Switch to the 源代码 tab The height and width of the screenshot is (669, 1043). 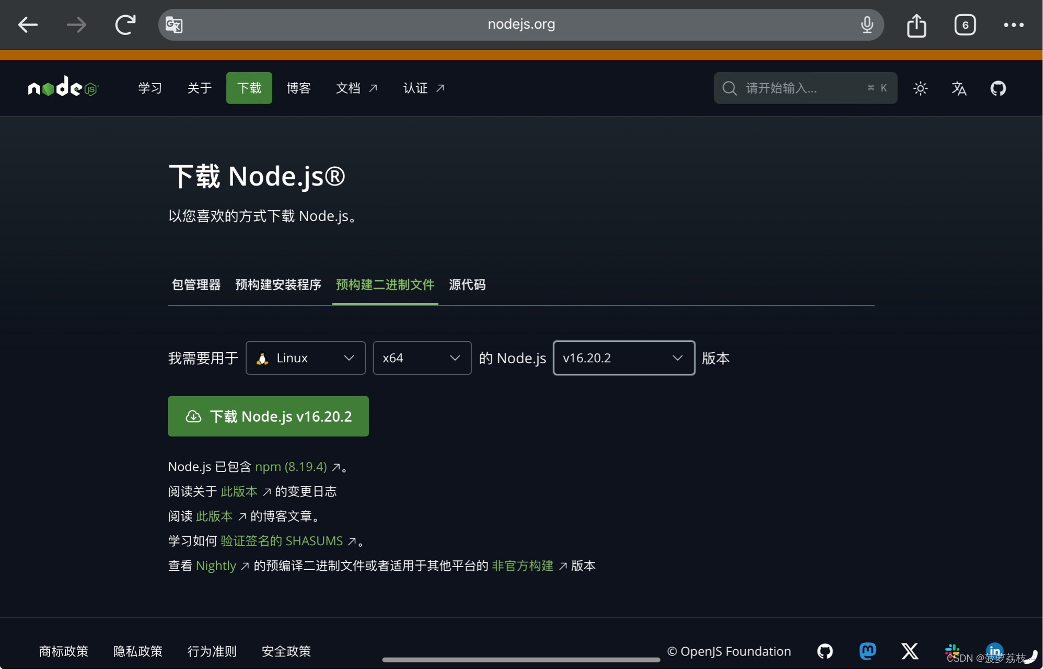tap(467, 285)
